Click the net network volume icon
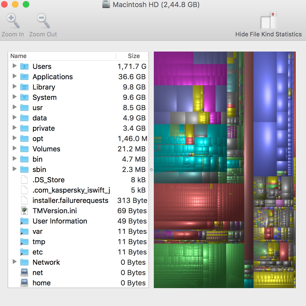The image size is (306, 306). [24, 273]
